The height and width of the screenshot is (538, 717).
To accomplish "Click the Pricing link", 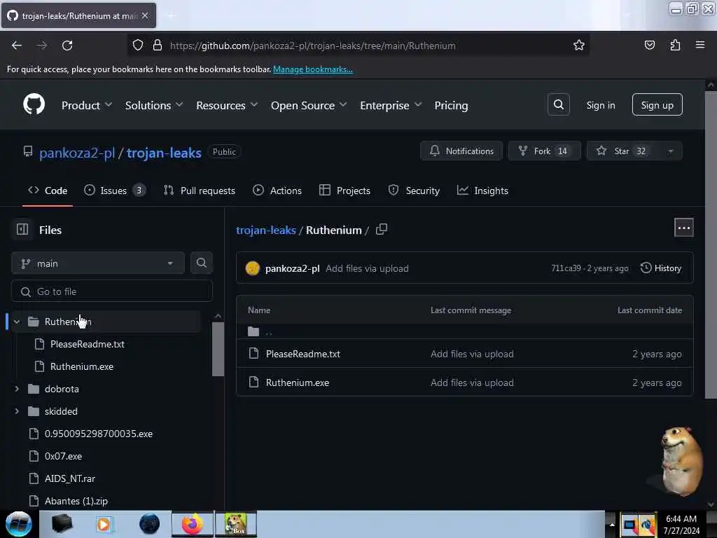I will click(451, 105).
